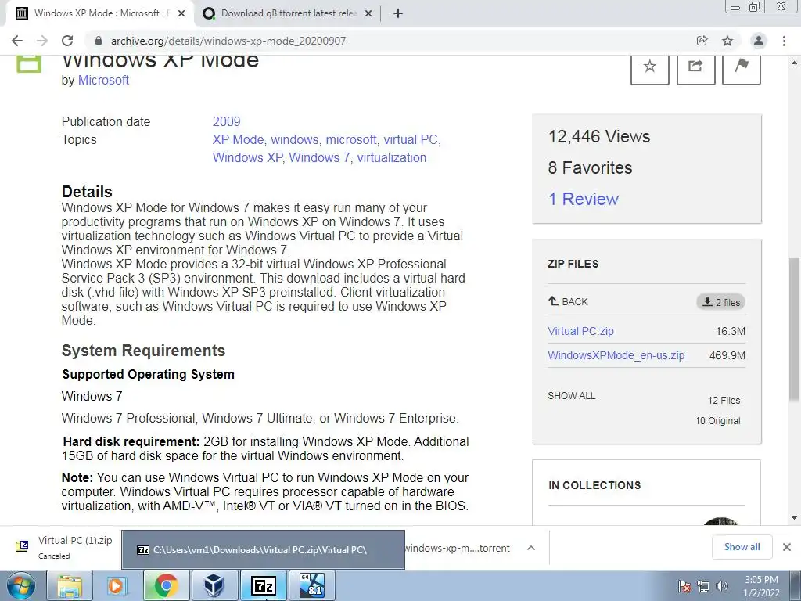This screenshot has width=801, height=601.
Task: Show all downloads
Action: point(742,547)
